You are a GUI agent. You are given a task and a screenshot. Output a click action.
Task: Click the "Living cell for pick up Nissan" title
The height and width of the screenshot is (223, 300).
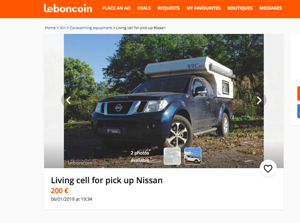coord(107,180)
